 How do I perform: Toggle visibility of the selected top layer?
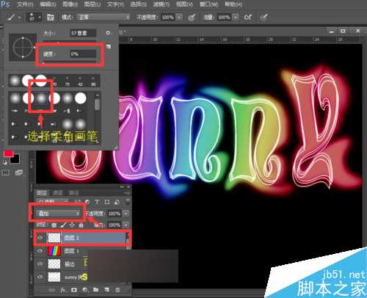pyautogui.click(x=40, y=238)
